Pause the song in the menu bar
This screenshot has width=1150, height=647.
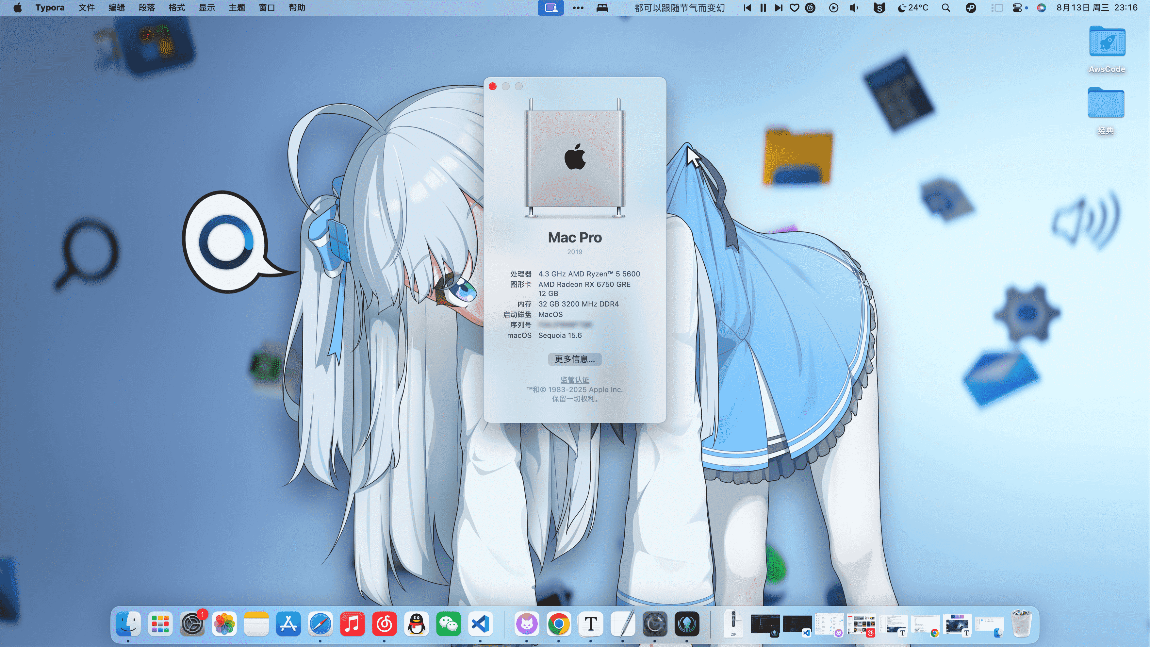tap(763, 8)
